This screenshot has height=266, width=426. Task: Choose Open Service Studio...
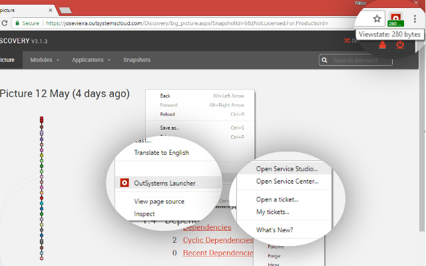[x=287, y=169]
